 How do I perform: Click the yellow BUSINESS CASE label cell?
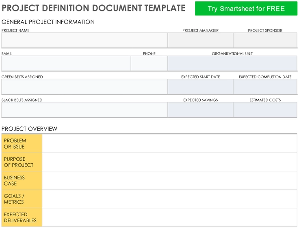(22, 181)
